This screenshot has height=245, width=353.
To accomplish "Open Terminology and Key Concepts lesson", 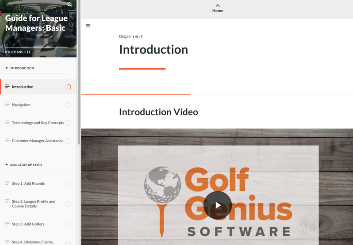I will click(38, 123).
